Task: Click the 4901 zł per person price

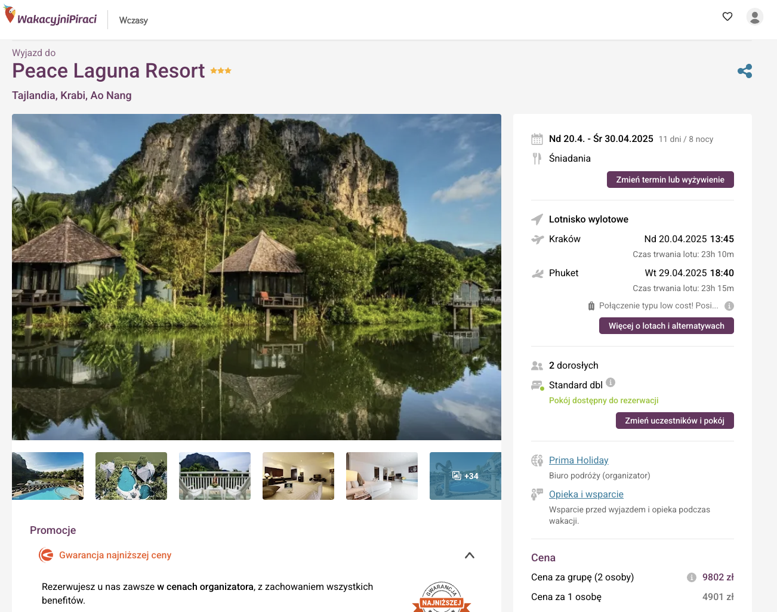Action: 718,597
